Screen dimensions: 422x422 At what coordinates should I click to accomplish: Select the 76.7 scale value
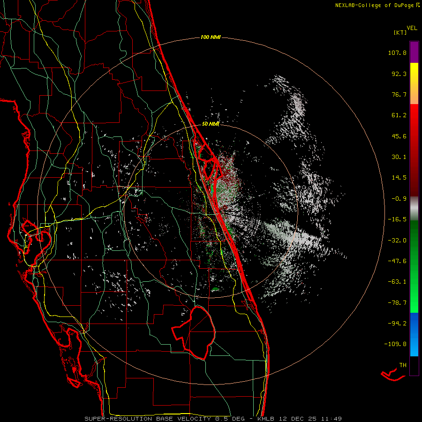(399, 94)
